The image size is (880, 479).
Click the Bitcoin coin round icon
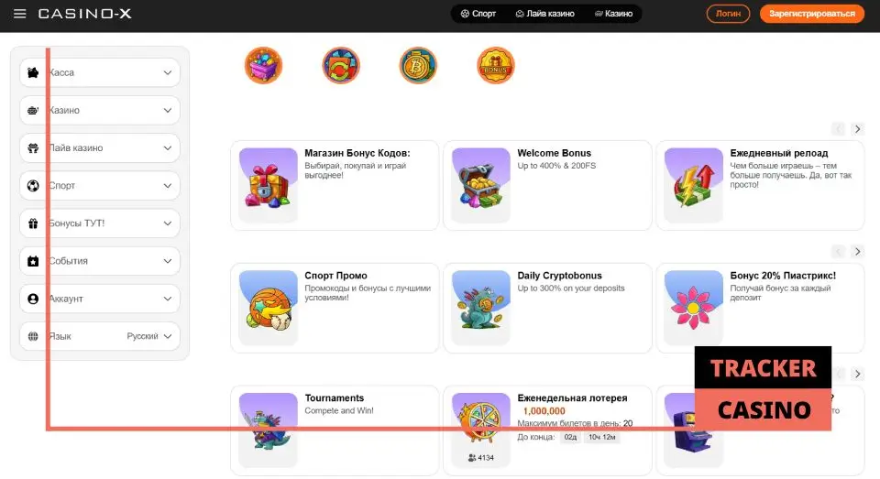point(418,65)
